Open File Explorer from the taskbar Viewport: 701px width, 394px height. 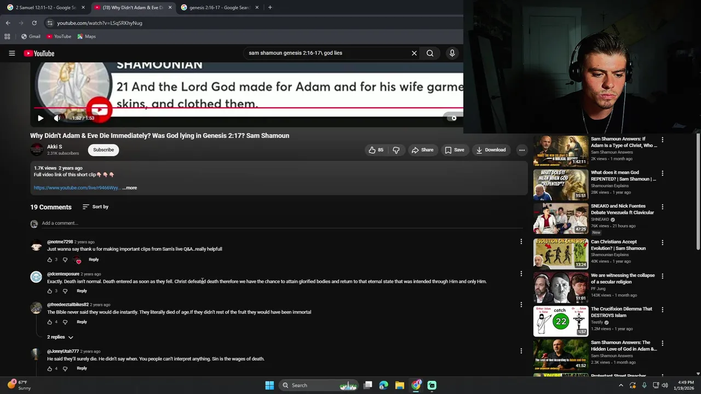click(x=400, y=385)
